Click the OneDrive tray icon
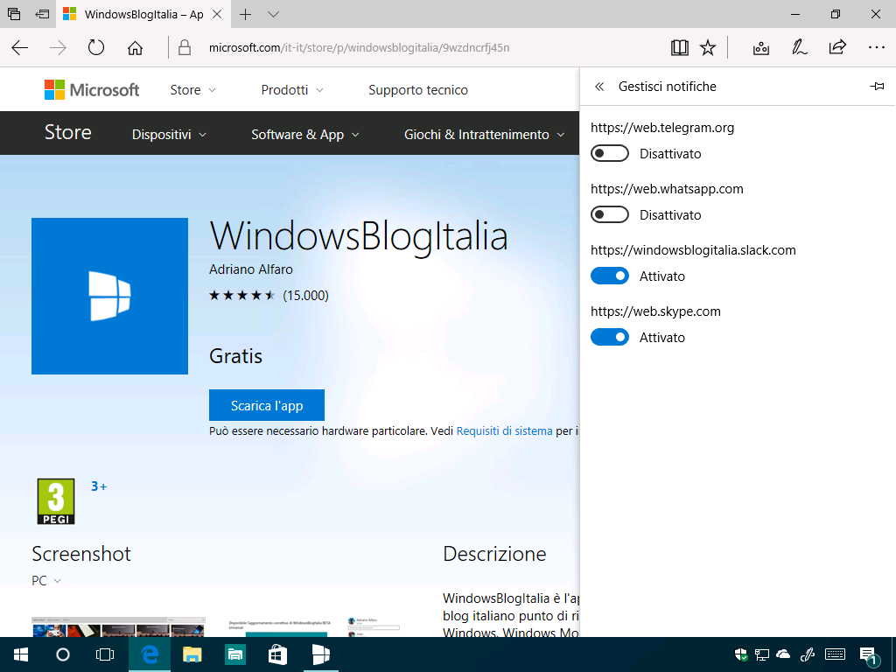896x672 pixels. (783, 654)
